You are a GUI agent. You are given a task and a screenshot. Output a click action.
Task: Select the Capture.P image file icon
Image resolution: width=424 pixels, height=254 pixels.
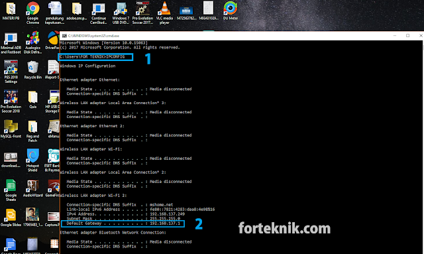pos(53,220)
